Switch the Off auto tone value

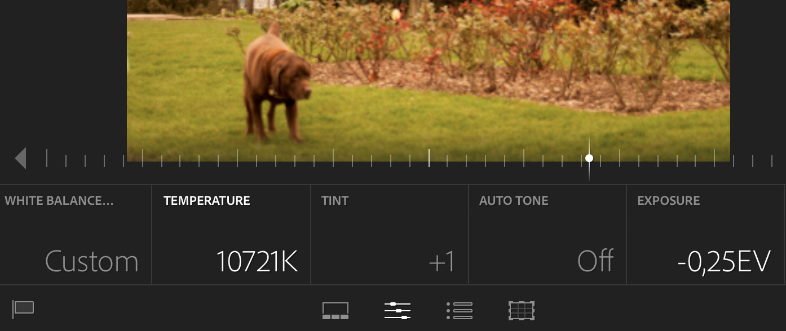(595, 262)
